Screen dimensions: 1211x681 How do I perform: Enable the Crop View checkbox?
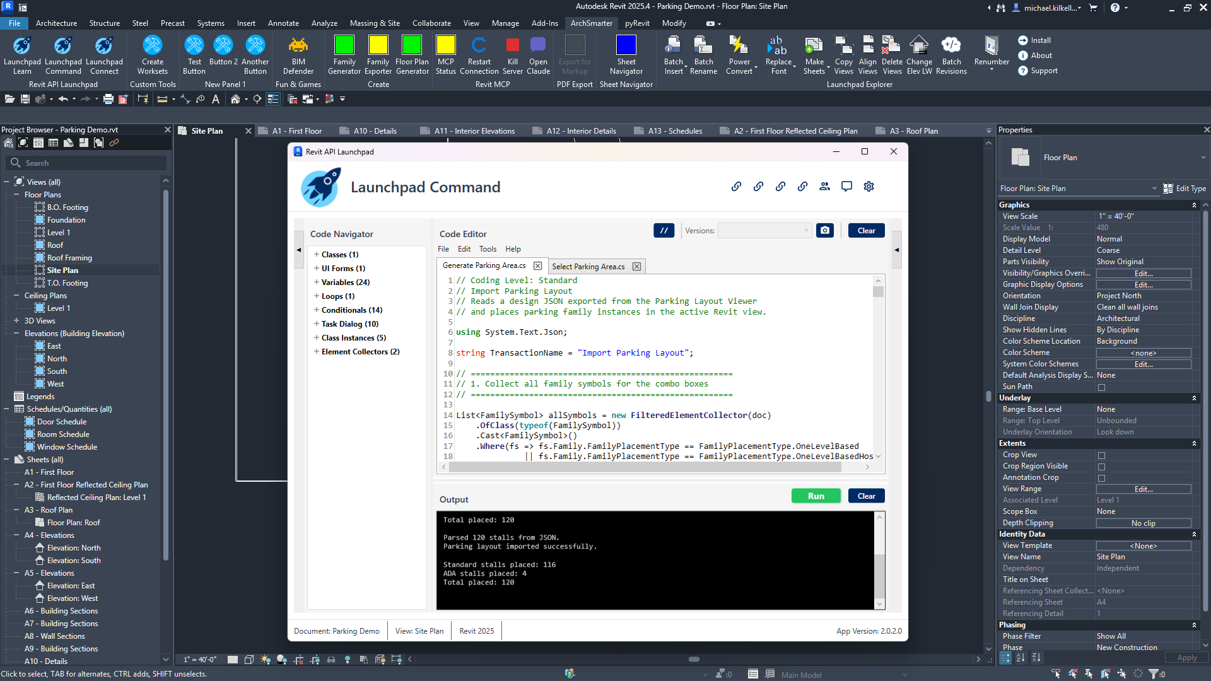click(x=1101, y=455)
